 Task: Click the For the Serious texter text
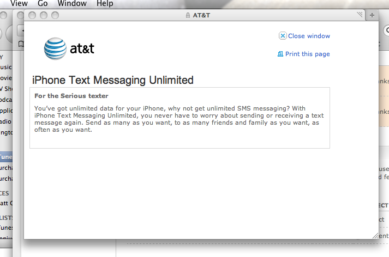pos(71,96)
